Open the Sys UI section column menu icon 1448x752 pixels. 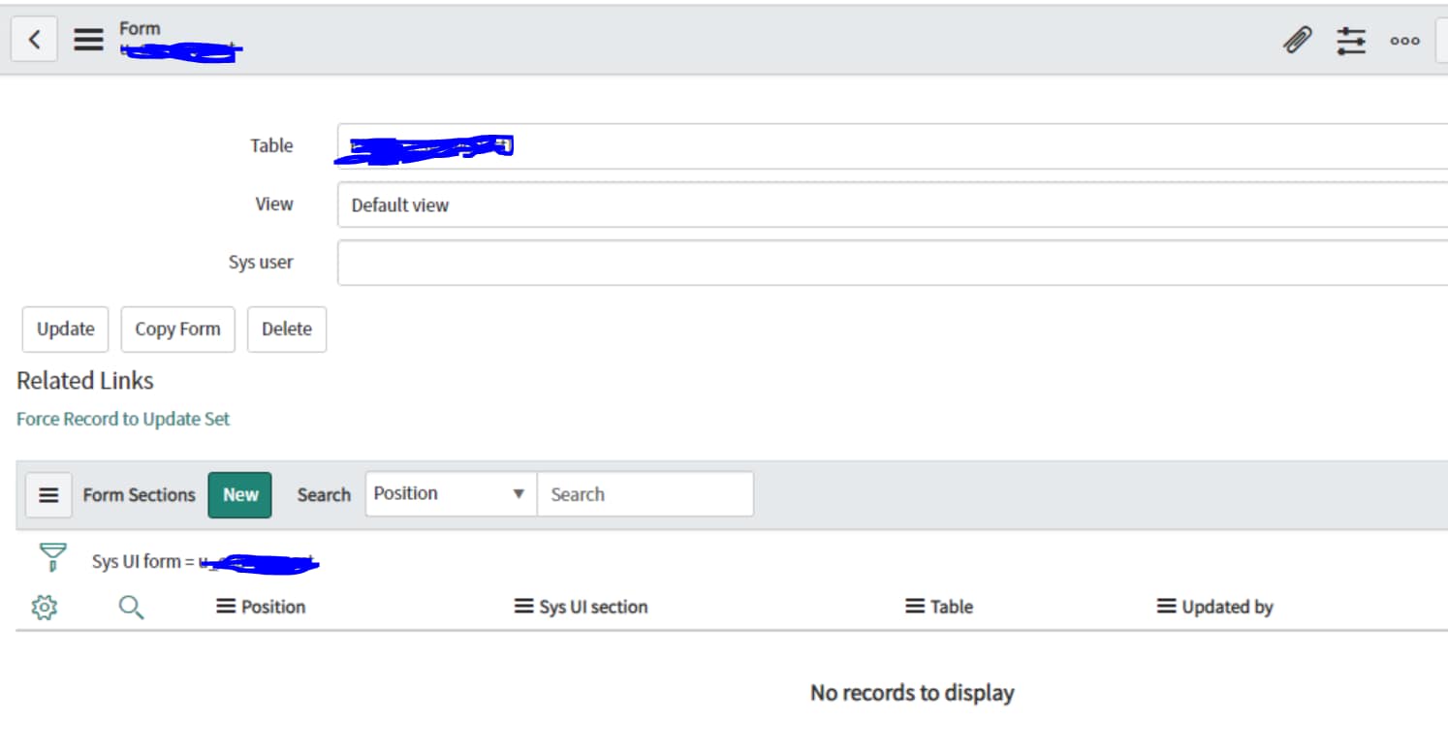(523, 607)
